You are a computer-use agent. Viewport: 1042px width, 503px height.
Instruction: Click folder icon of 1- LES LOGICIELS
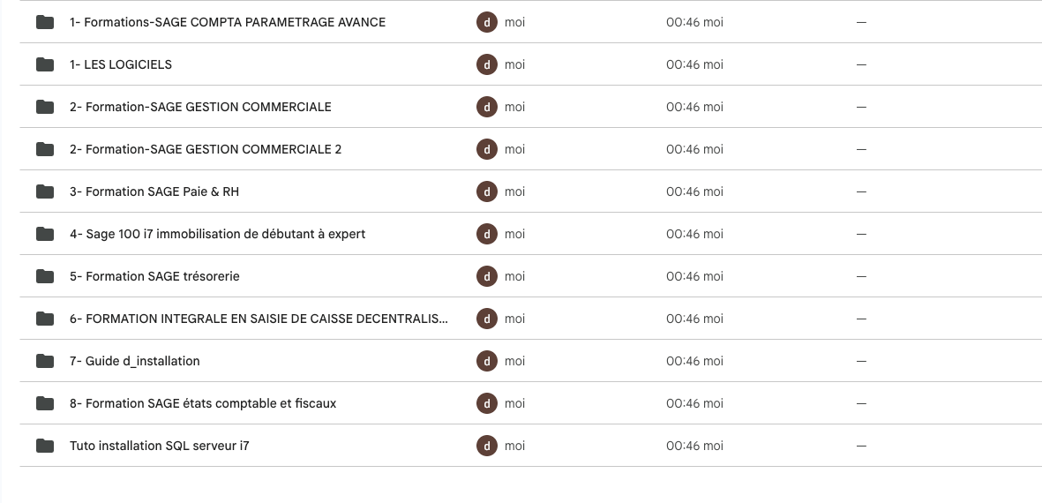tap(44, 64)
